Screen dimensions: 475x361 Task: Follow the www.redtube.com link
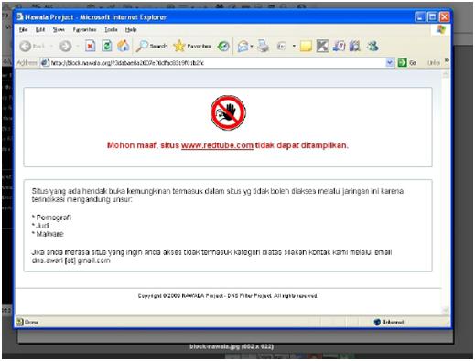pos(217,145)
